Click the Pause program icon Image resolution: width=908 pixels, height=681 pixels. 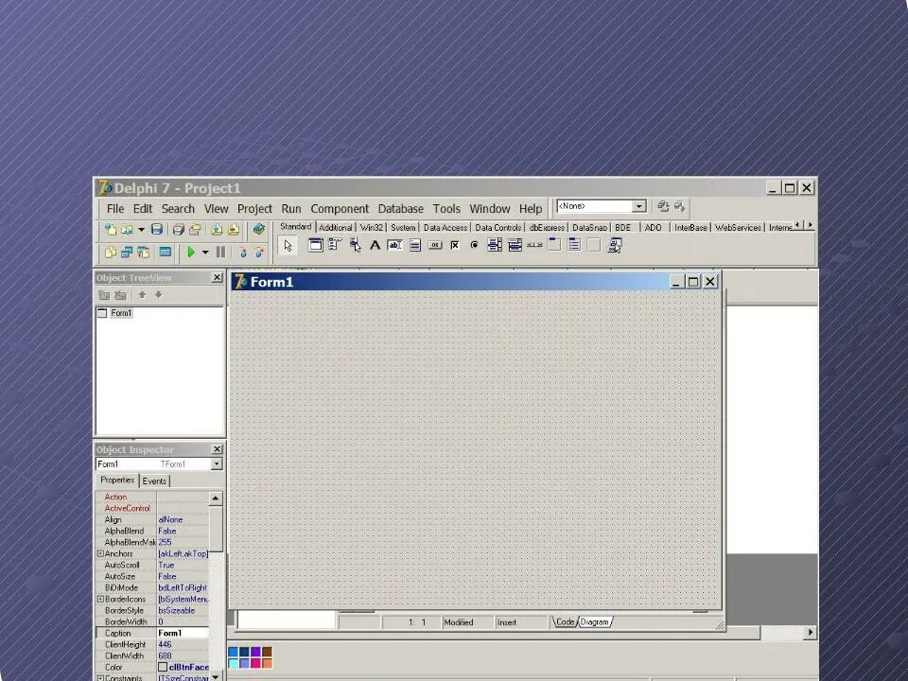pyautogui.click(x=220, y=252)
